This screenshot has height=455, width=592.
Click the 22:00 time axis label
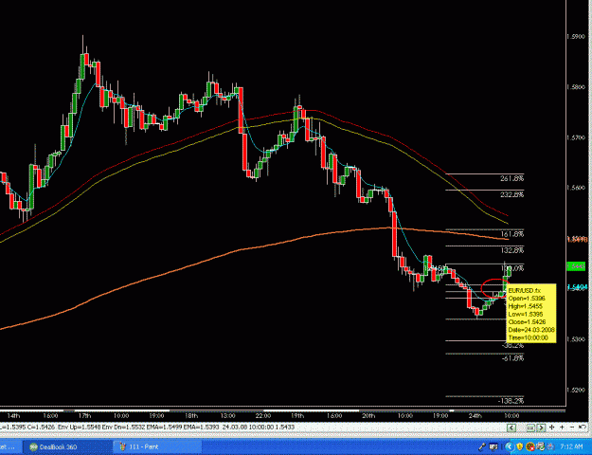(x=262, y=416)
